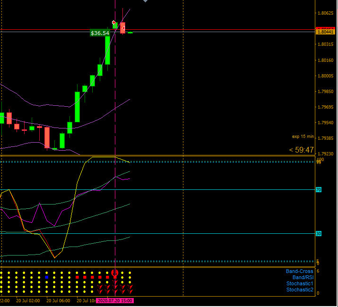
Task: Click the '20 Jul 06:00' time axis label
Action: (x=58, y=301)
